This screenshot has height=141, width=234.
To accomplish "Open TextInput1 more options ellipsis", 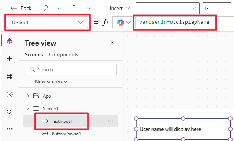I will click(x=111, y=121).
